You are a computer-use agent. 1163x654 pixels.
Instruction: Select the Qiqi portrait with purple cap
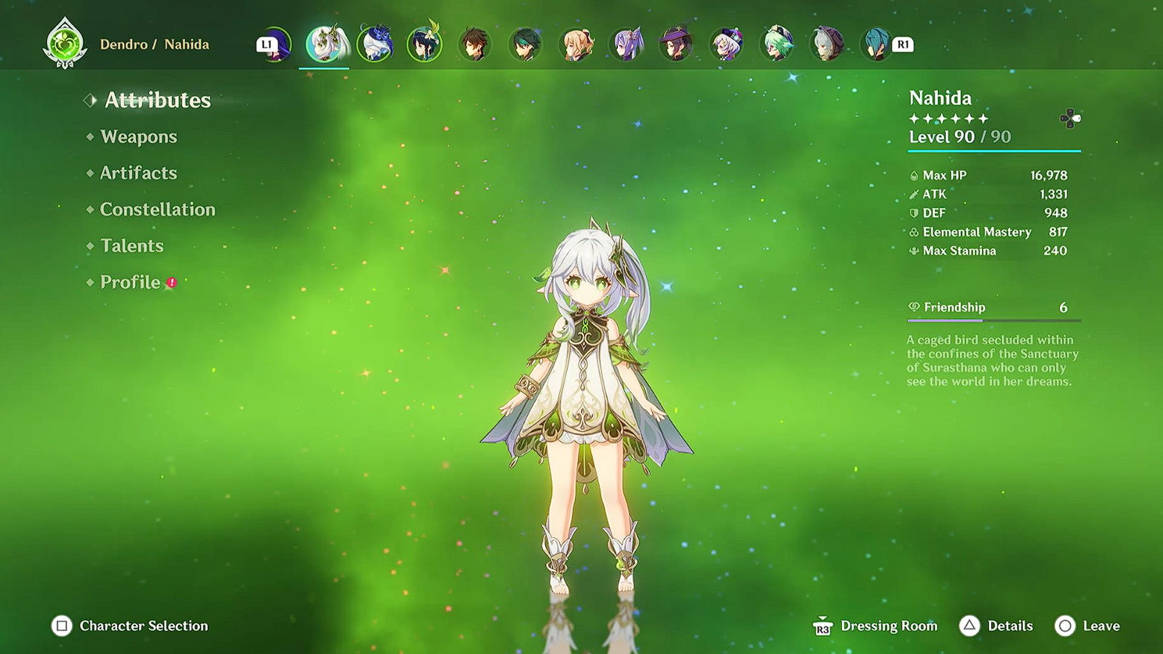726,44
